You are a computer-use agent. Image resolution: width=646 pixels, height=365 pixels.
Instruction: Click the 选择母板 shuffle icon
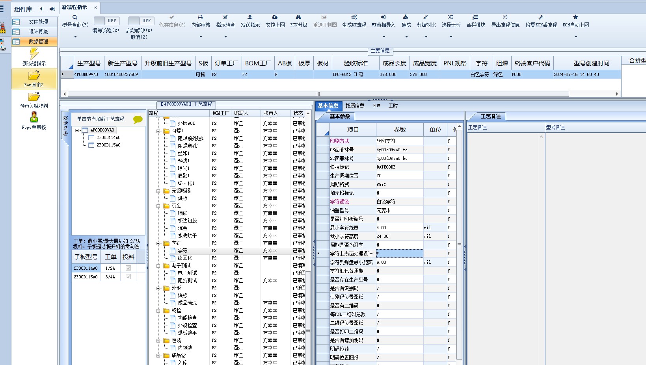pos(451,17)
